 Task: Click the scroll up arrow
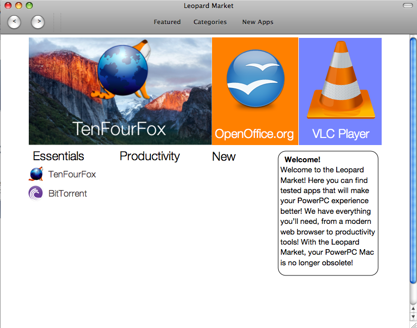tap(413, 309)
